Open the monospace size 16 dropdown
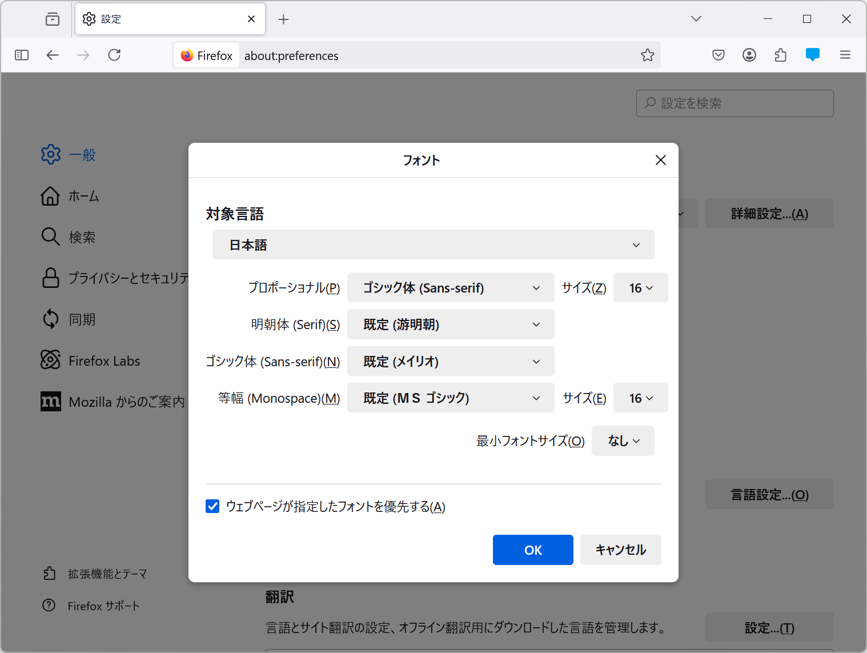 point(640,398)
